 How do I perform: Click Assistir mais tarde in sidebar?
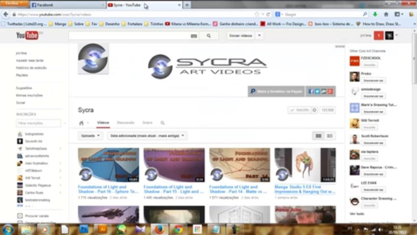coord(30,60)
